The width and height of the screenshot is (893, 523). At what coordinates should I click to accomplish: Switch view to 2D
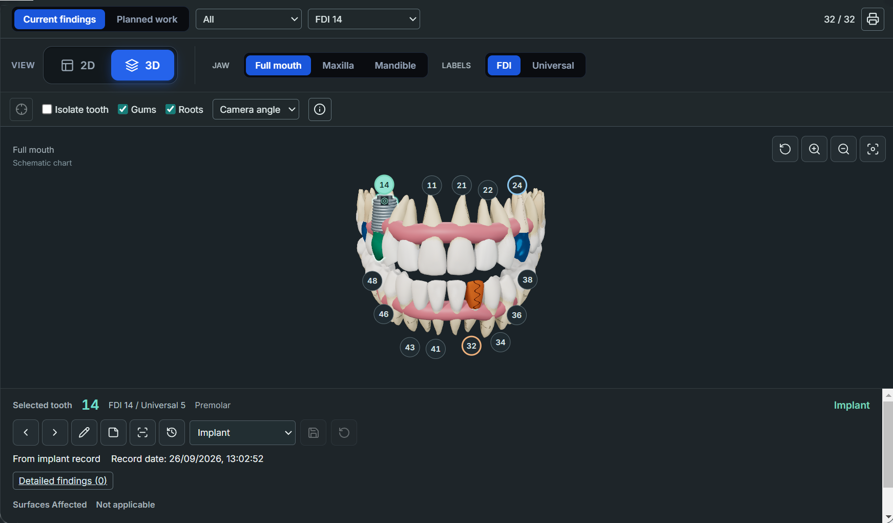click(78, 65)
